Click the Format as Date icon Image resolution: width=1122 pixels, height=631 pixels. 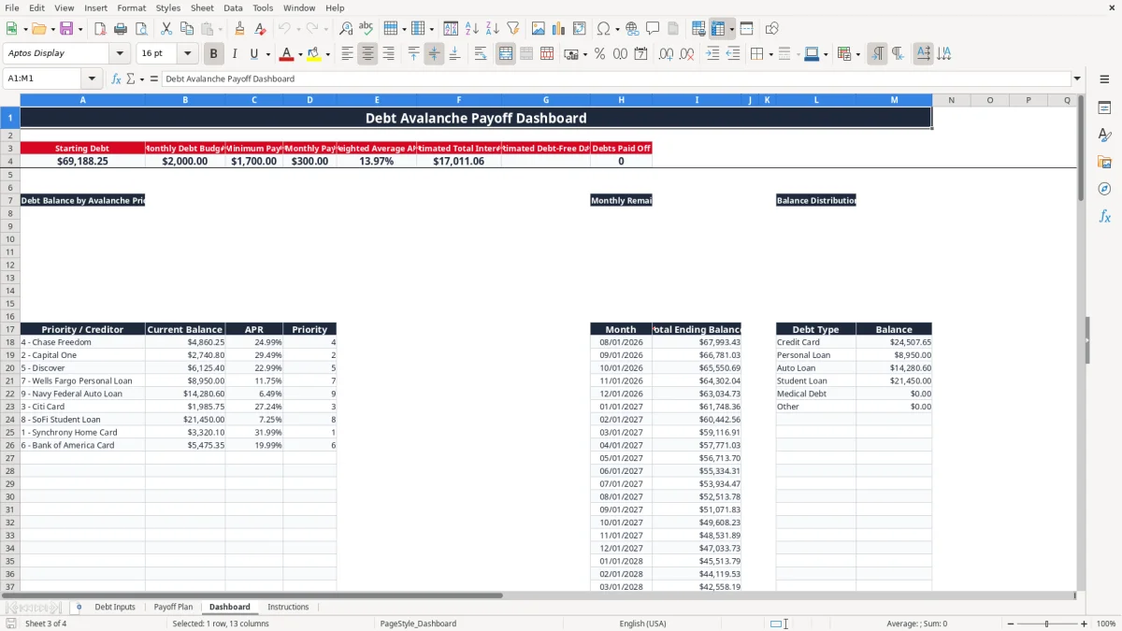[x=641, y=54]
